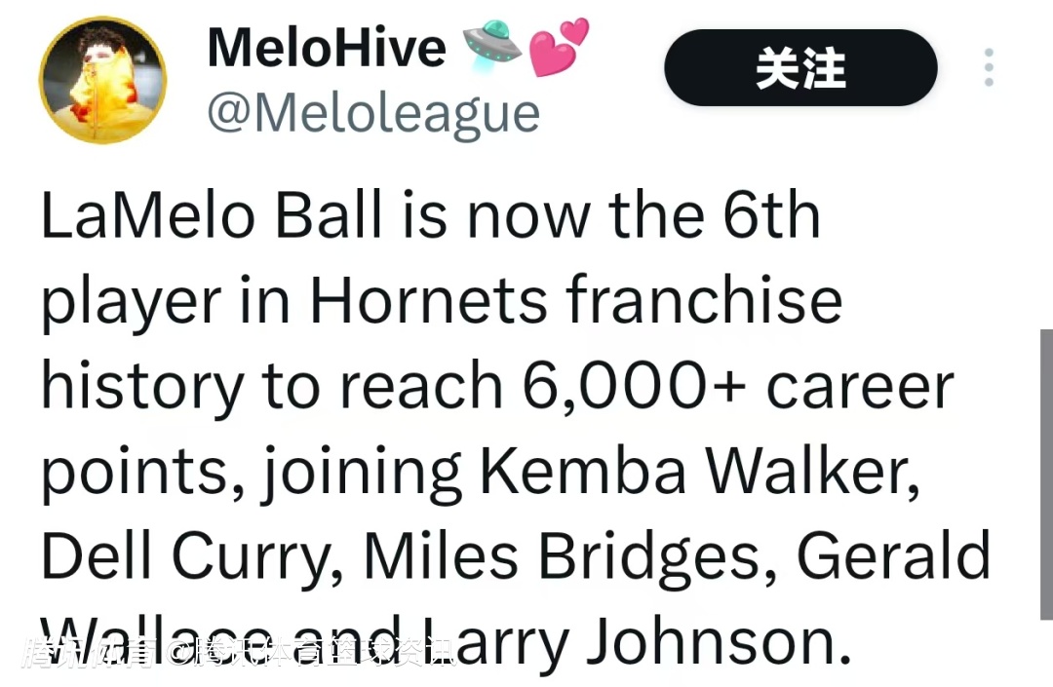
Task: Click the Chinese watermark text at bottom left
Action: pos(239,651)
